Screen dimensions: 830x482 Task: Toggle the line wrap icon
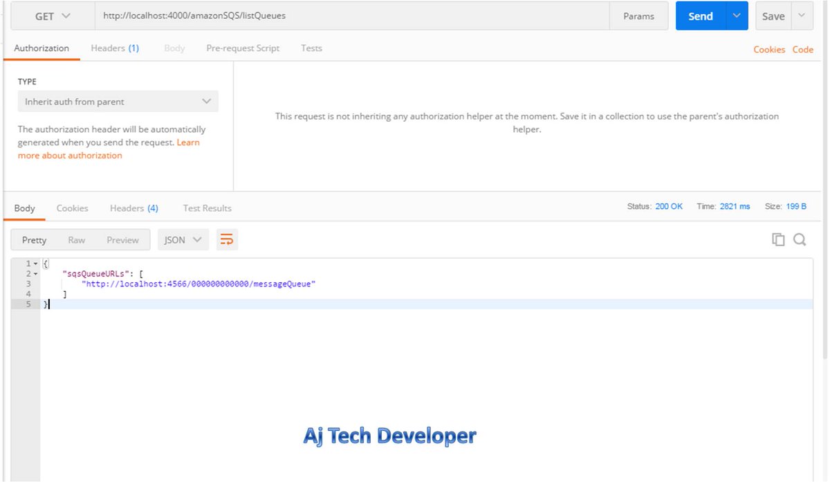coord(227,240)
